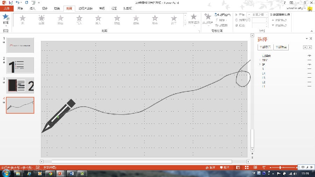Switch to the 视图 (View) tab

[x=114, y=8]
